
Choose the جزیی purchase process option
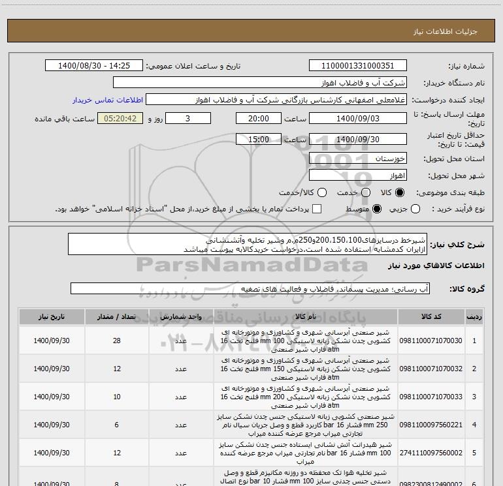[415, 209]
